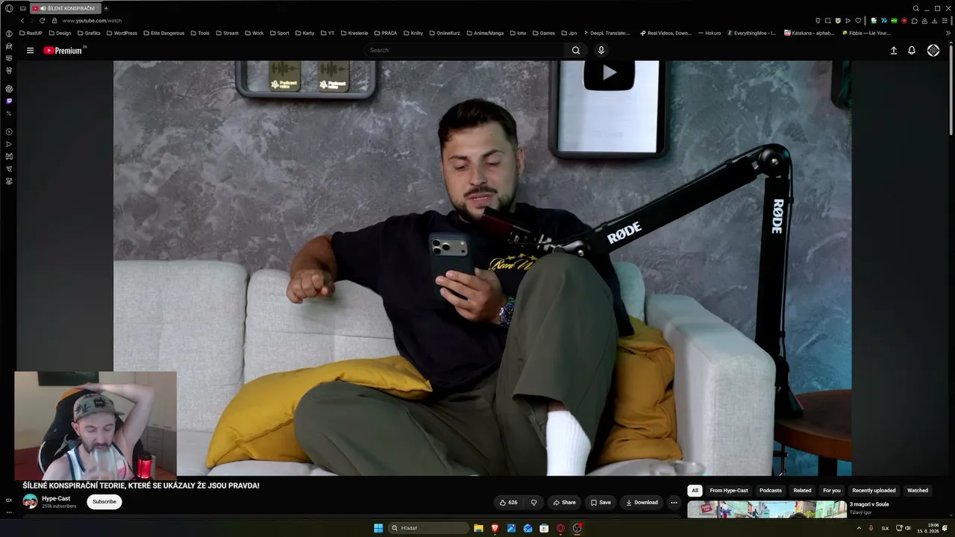Screen dimensions: 955x537
Task: Save the video to a playlist
Action: (601, 503)
